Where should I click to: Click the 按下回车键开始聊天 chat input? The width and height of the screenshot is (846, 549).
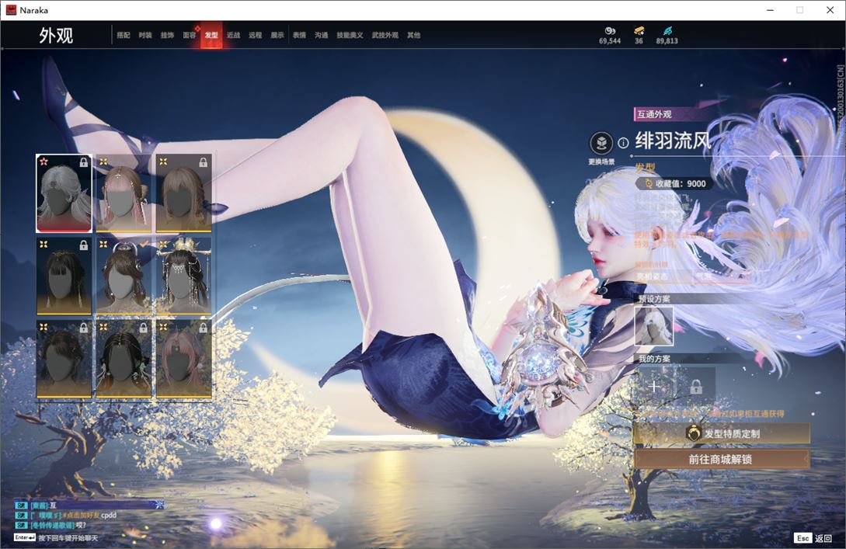pyautogui.click(x=68, y=537)
